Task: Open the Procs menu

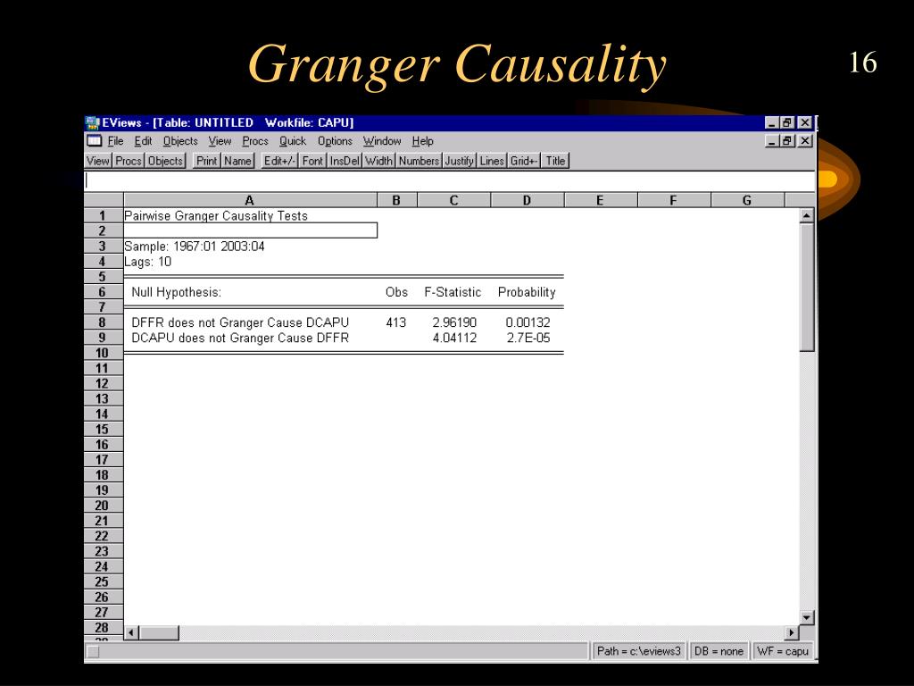Action: [x=255, y=141]
